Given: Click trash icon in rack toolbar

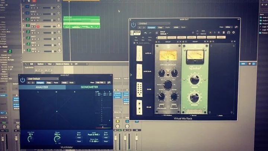Looking at the screenshot, I should [x=224, y=32].
